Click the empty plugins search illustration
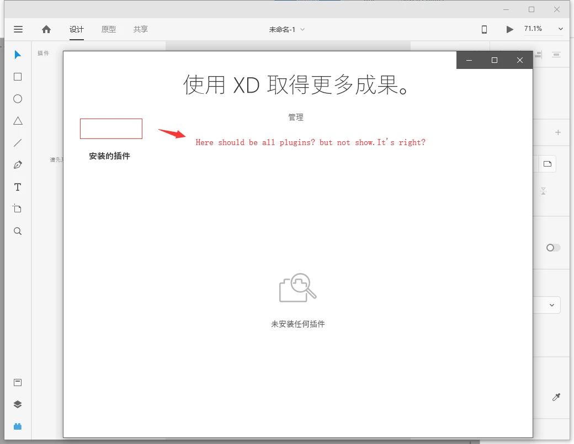 (x=297, y=288)
